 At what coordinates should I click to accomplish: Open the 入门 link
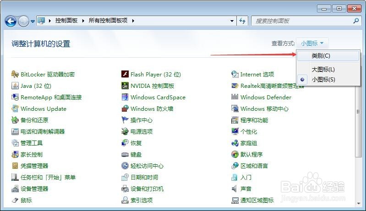[x=246, y=177]
